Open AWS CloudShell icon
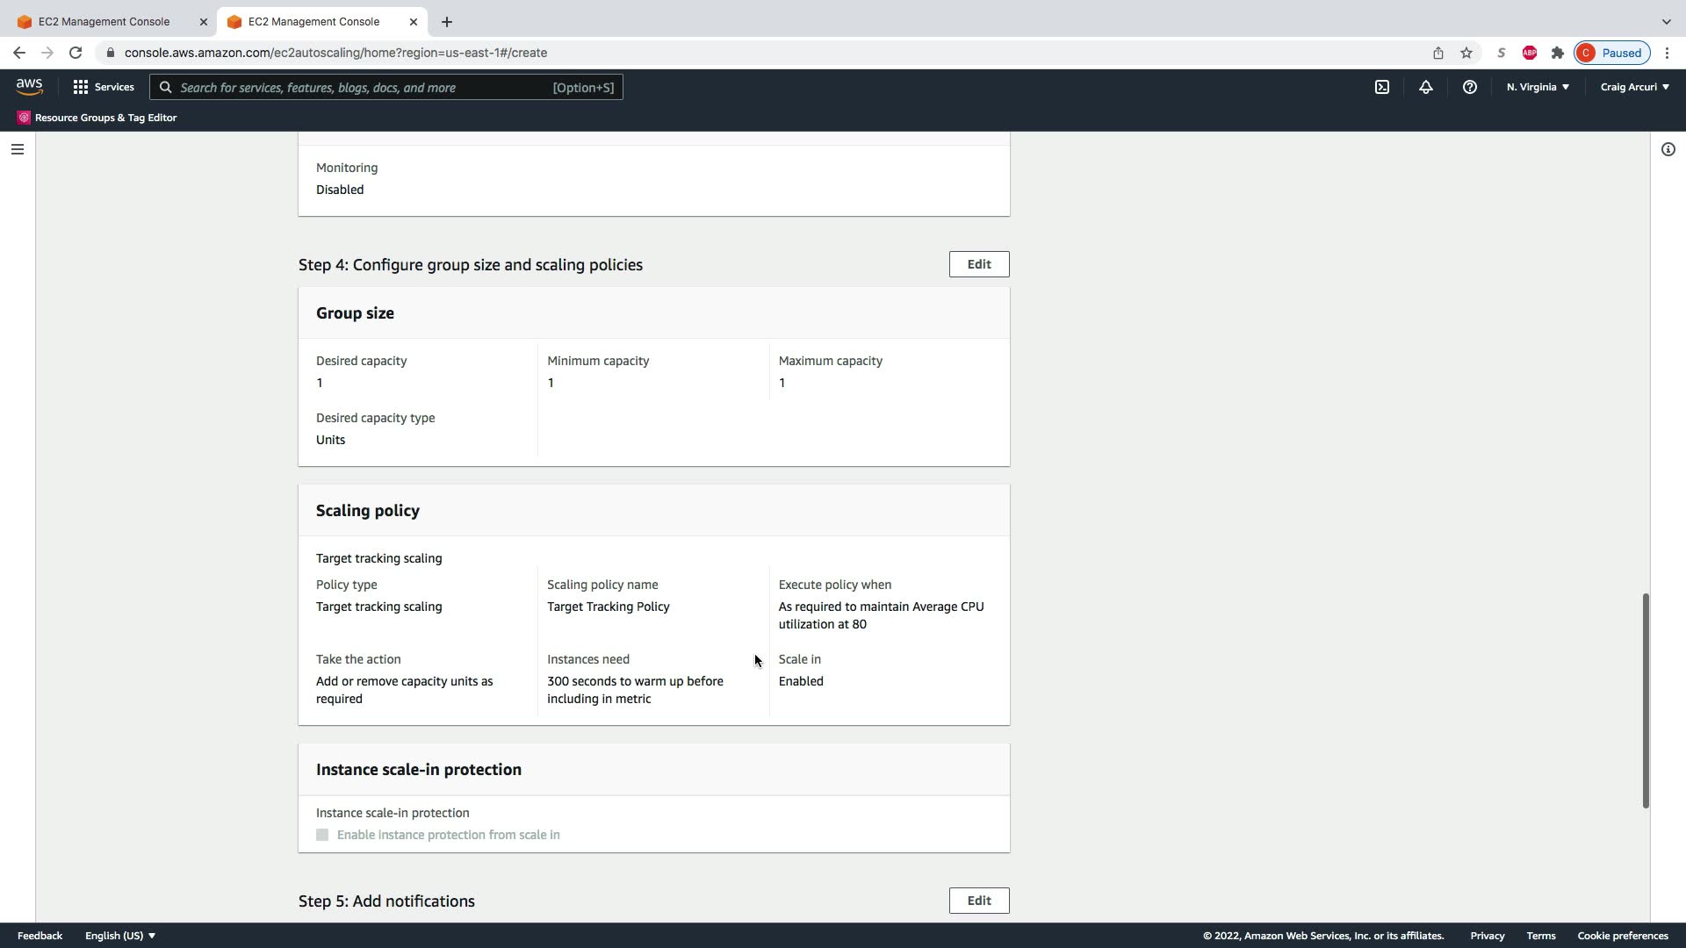This screenshot has height=948, width=1686. (1382, 87)
